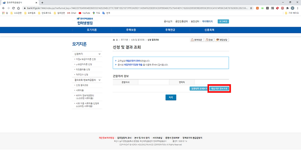Image resolution: width=301 pixels, height=162 pixels.
Task: Click the 신청내역 상세보기 button
Action: click(x=199, y=89)
